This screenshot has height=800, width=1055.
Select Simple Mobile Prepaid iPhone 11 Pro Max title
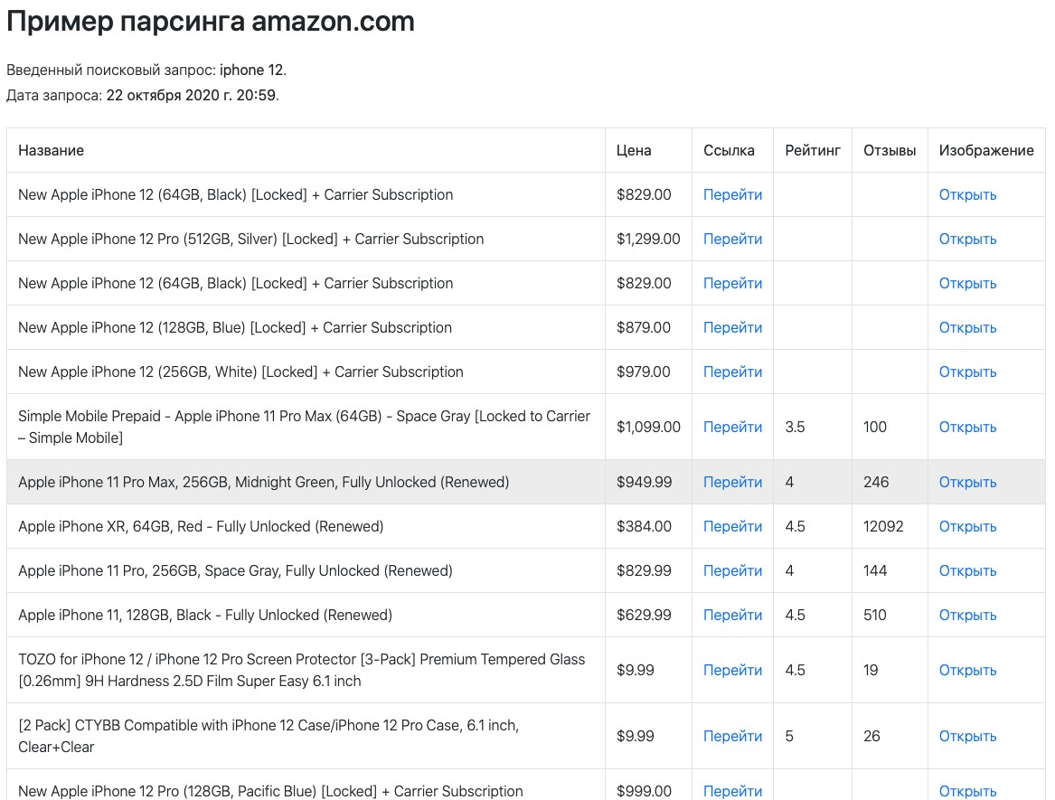coord(304,428)
